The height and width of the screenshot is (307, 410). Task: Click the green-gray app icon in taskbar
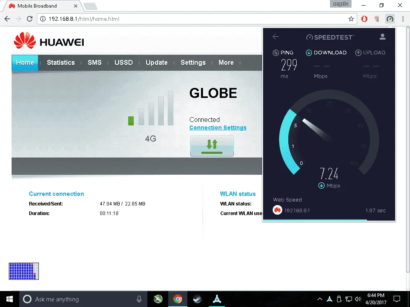pos(158,299)
